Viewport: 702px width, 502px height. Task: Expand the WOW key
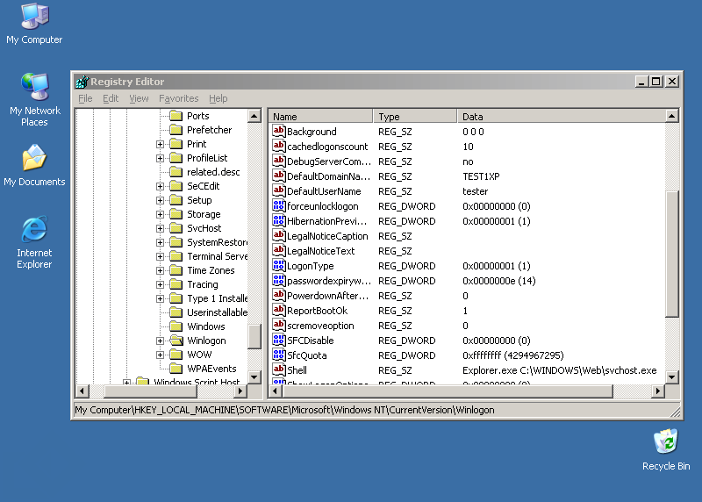(x=160, y=355)
